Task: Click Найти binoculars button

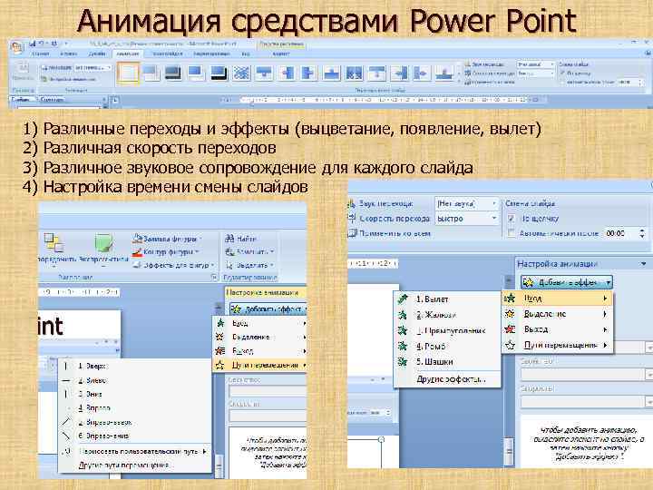Action: (241, 239)
